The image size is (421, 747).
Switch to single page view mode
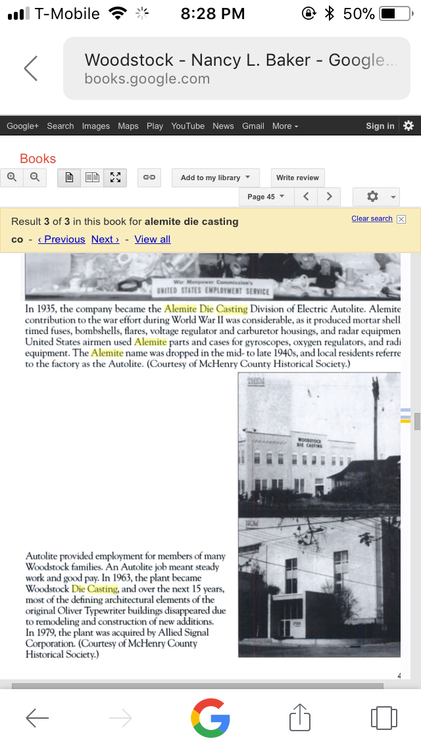(x=69, y=178)
